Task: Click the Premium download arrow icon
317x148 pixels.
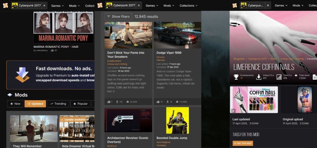Action: (22, 75)
